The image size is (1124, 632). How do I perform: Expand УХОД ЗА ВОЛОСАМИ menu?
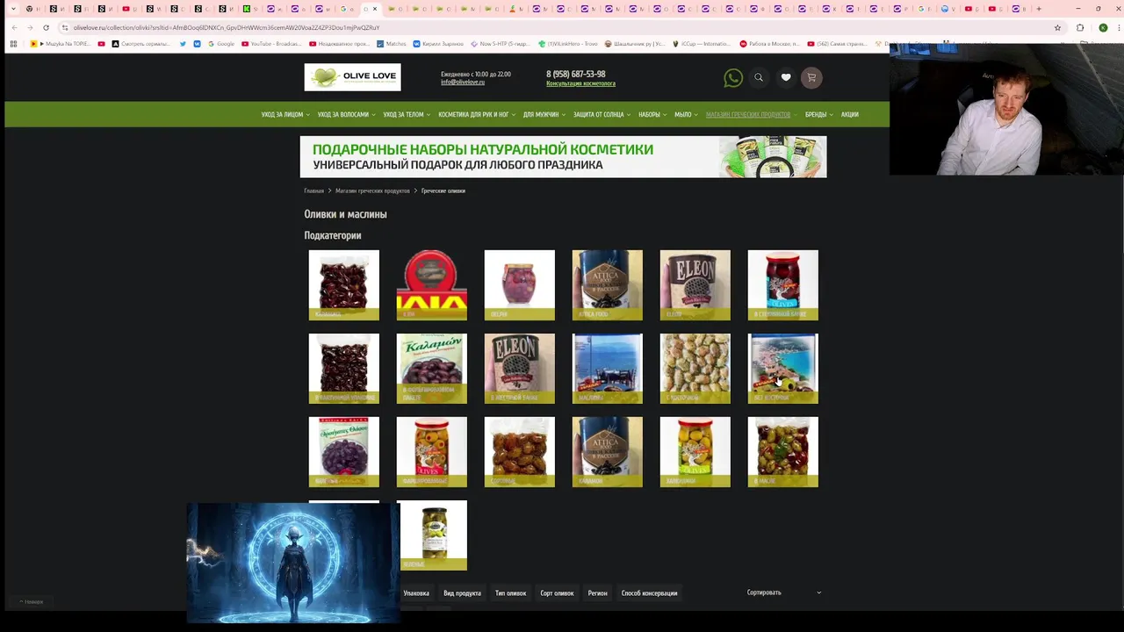(x=346, y=114)
